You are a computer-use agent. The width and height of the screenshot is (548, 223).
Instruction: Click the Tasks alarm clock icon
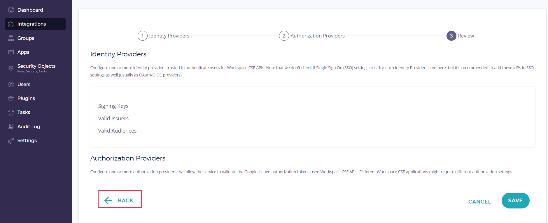(x=11, y=113)
